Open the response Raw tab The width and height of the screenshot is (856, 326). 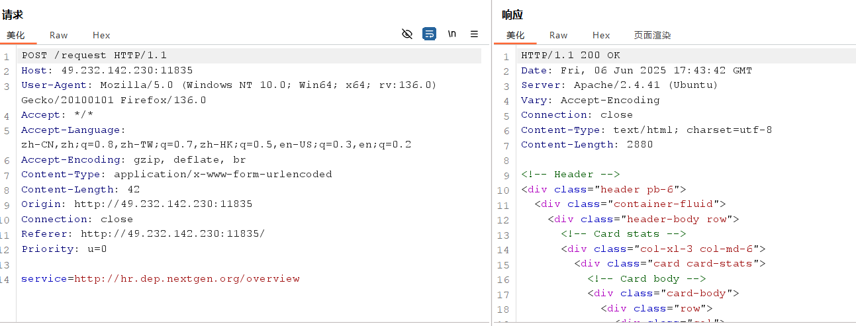click(558, 35)
